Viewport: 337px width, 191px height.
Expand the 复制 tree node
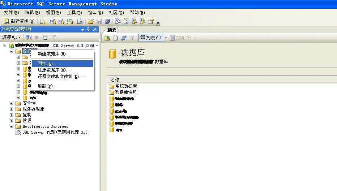click(12, 115)
